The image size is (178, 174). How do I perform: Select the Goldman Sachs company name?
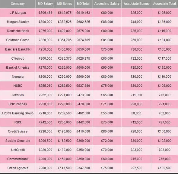coord(18,40)
